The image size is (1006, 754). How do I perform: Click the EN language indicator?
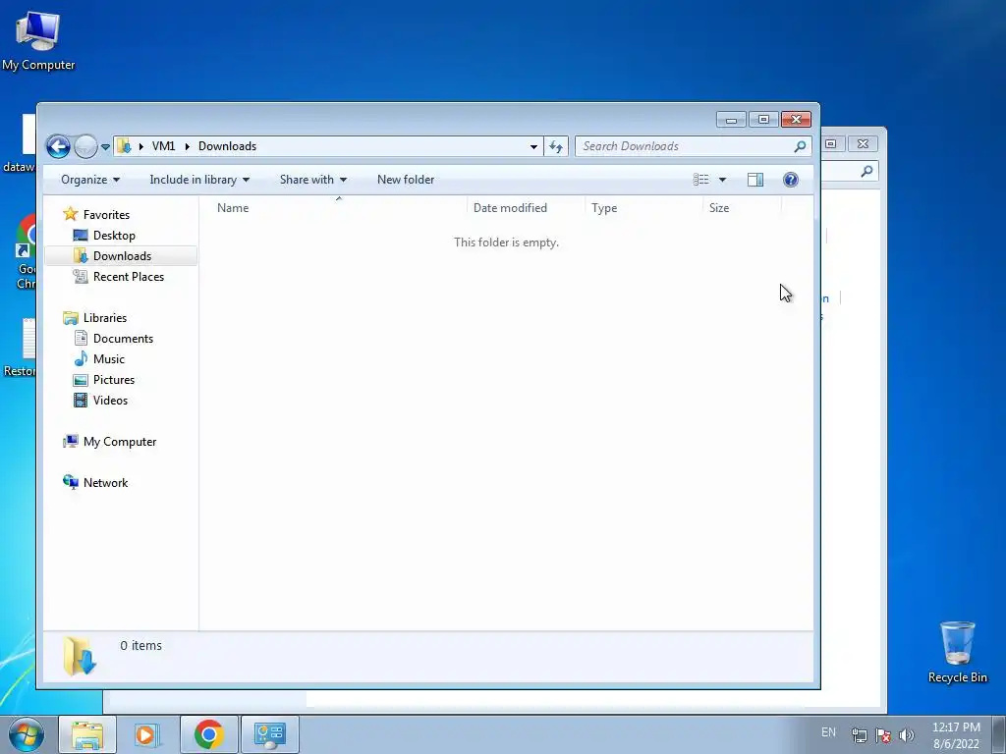pos(828,732)
